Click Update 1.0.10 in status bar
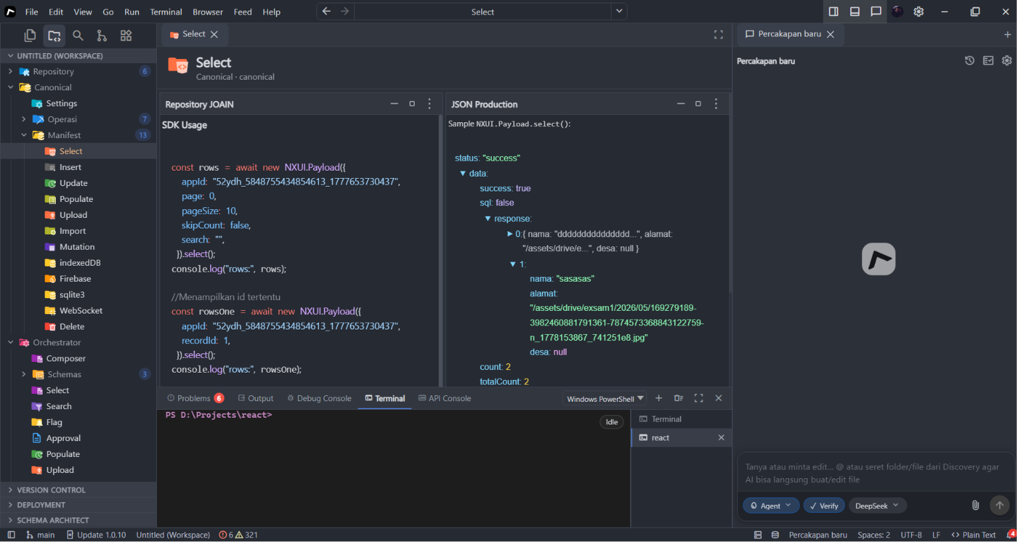The image size is (1017, 542). (x=96, y=535)
